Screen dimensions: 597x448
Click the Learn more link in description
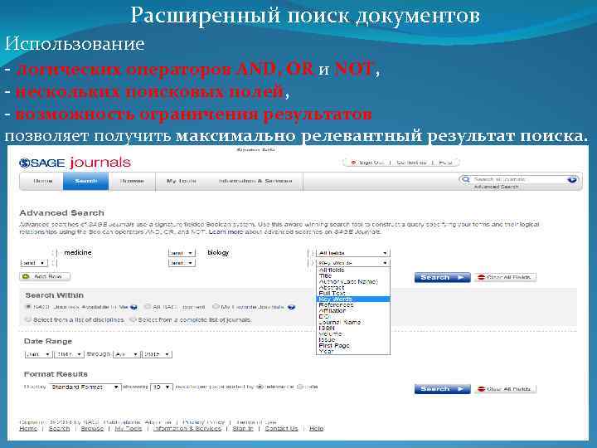point(226,231)
